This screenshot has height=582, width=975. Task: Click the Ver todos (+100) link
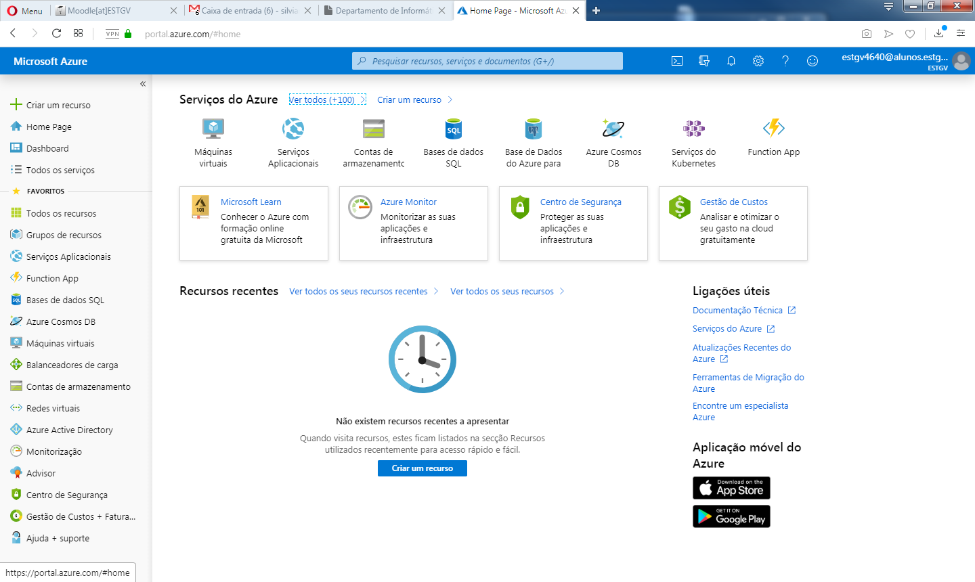[327, 99]
